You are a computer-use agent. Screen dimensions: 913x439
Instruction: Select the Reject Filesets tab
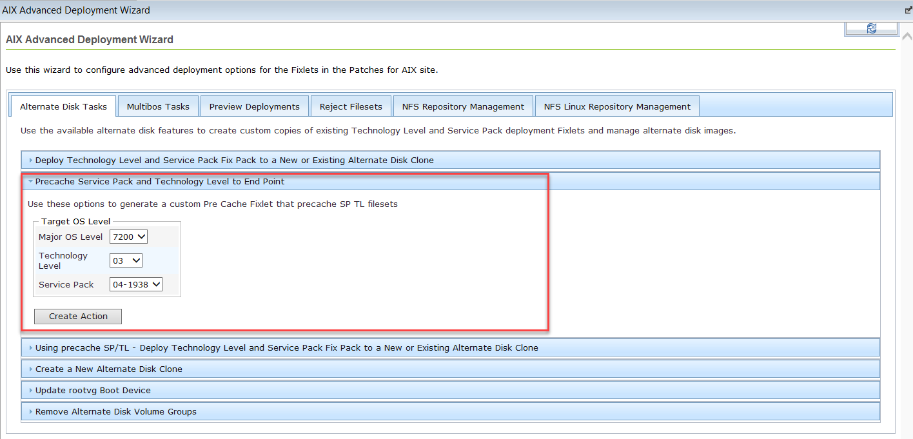(x=351, y=106)
